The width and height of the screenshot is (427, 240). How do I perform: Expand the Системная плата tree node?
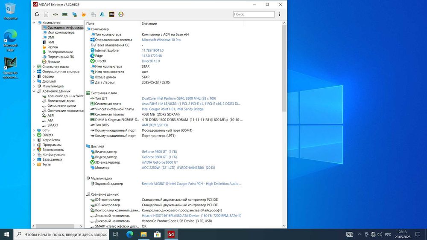[35, 67]
